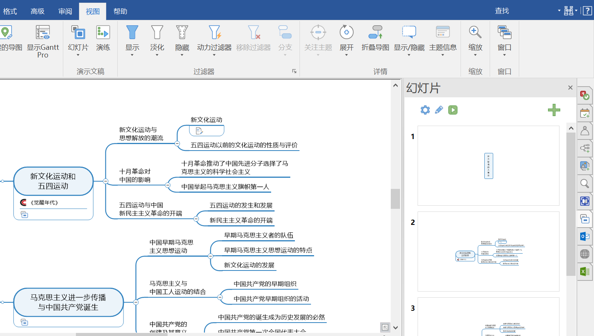Click the 幻灯片 slides icon in ribbon
The height and width of the screenshot is (336, 594).
click(78, 33)
